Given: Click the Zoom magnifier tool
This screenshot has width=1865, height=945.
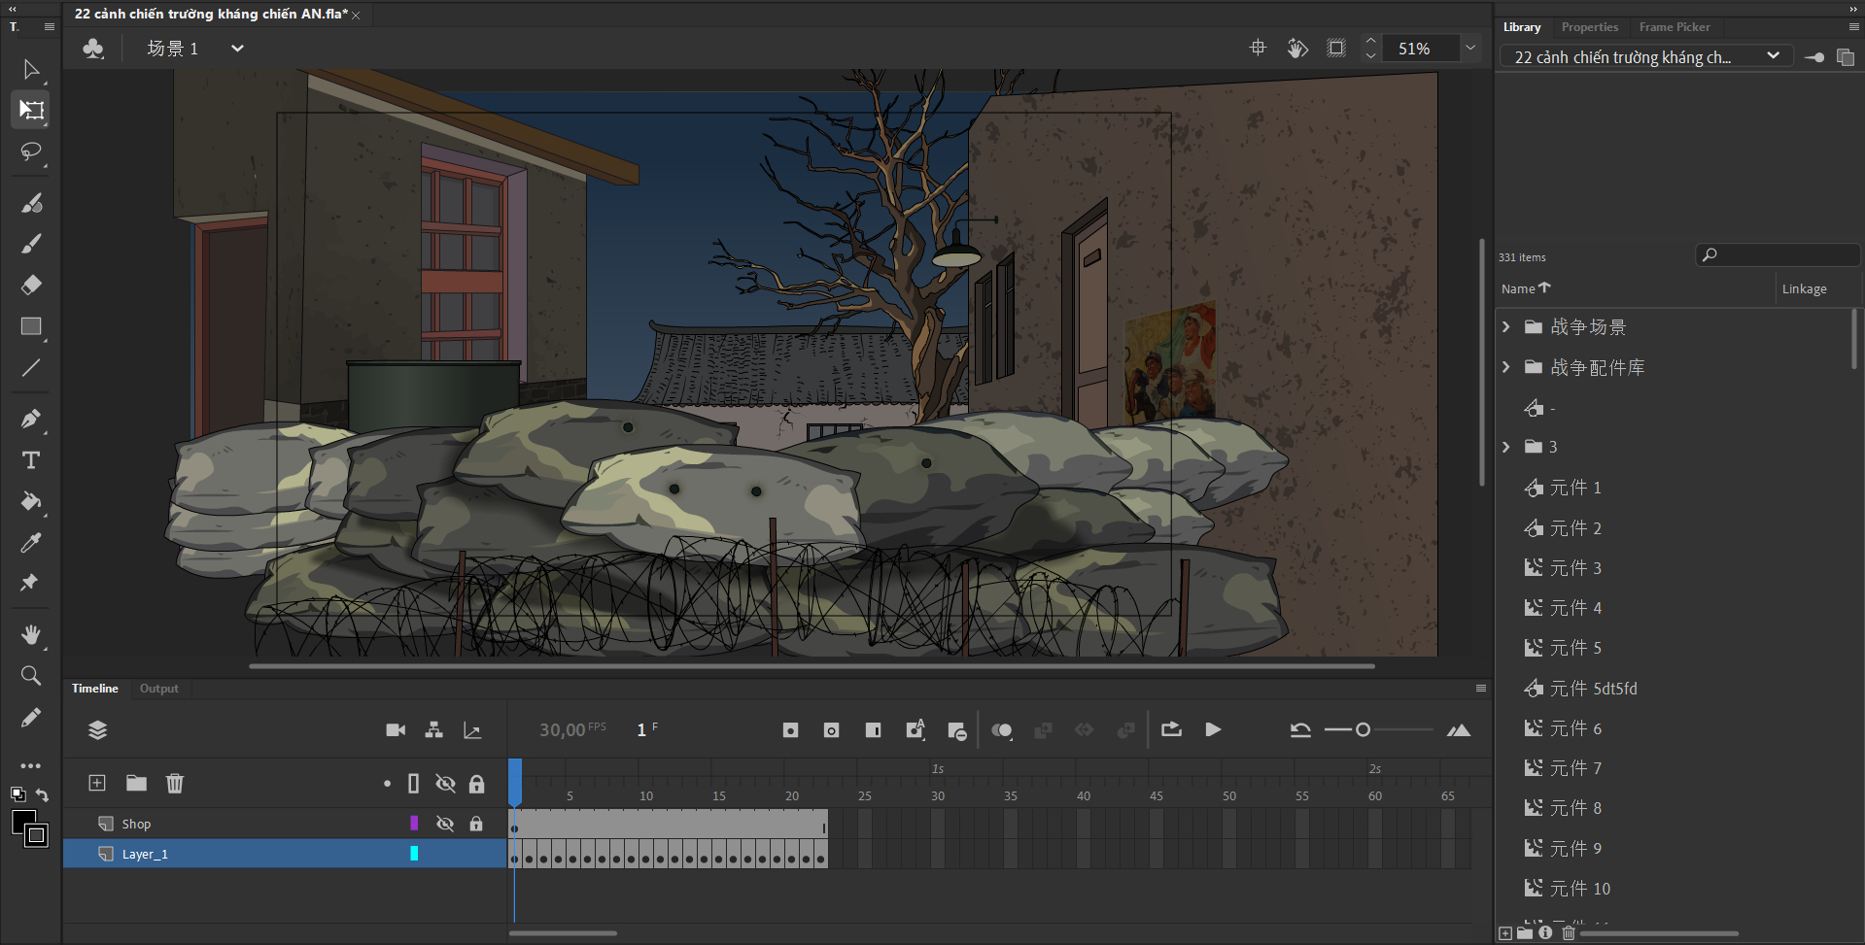Looking at the screenshot, I should [31, 675].
